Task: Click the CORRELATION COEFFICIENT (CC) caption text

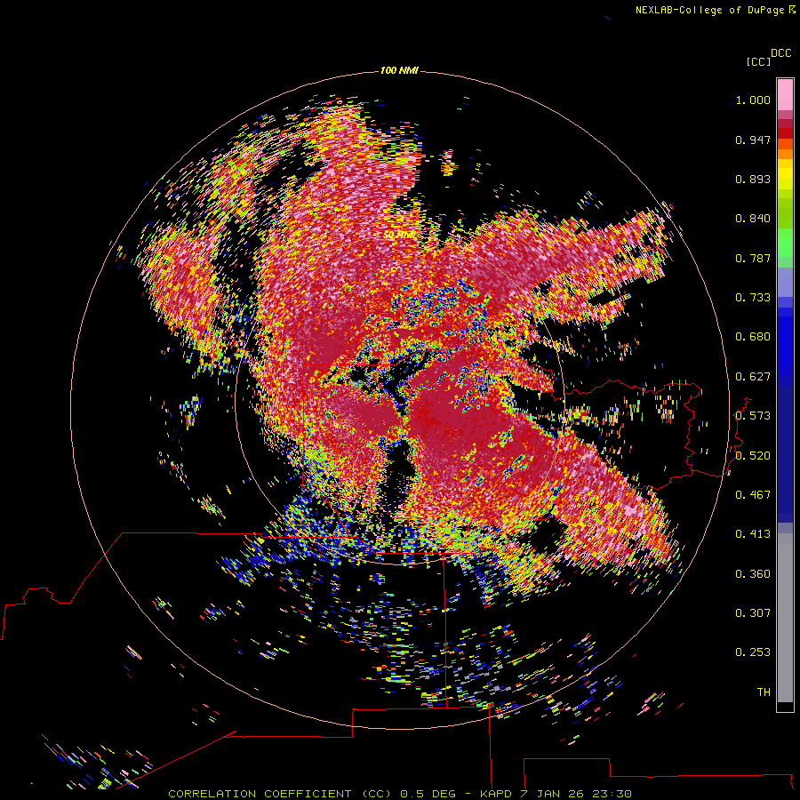Action: 280,794
